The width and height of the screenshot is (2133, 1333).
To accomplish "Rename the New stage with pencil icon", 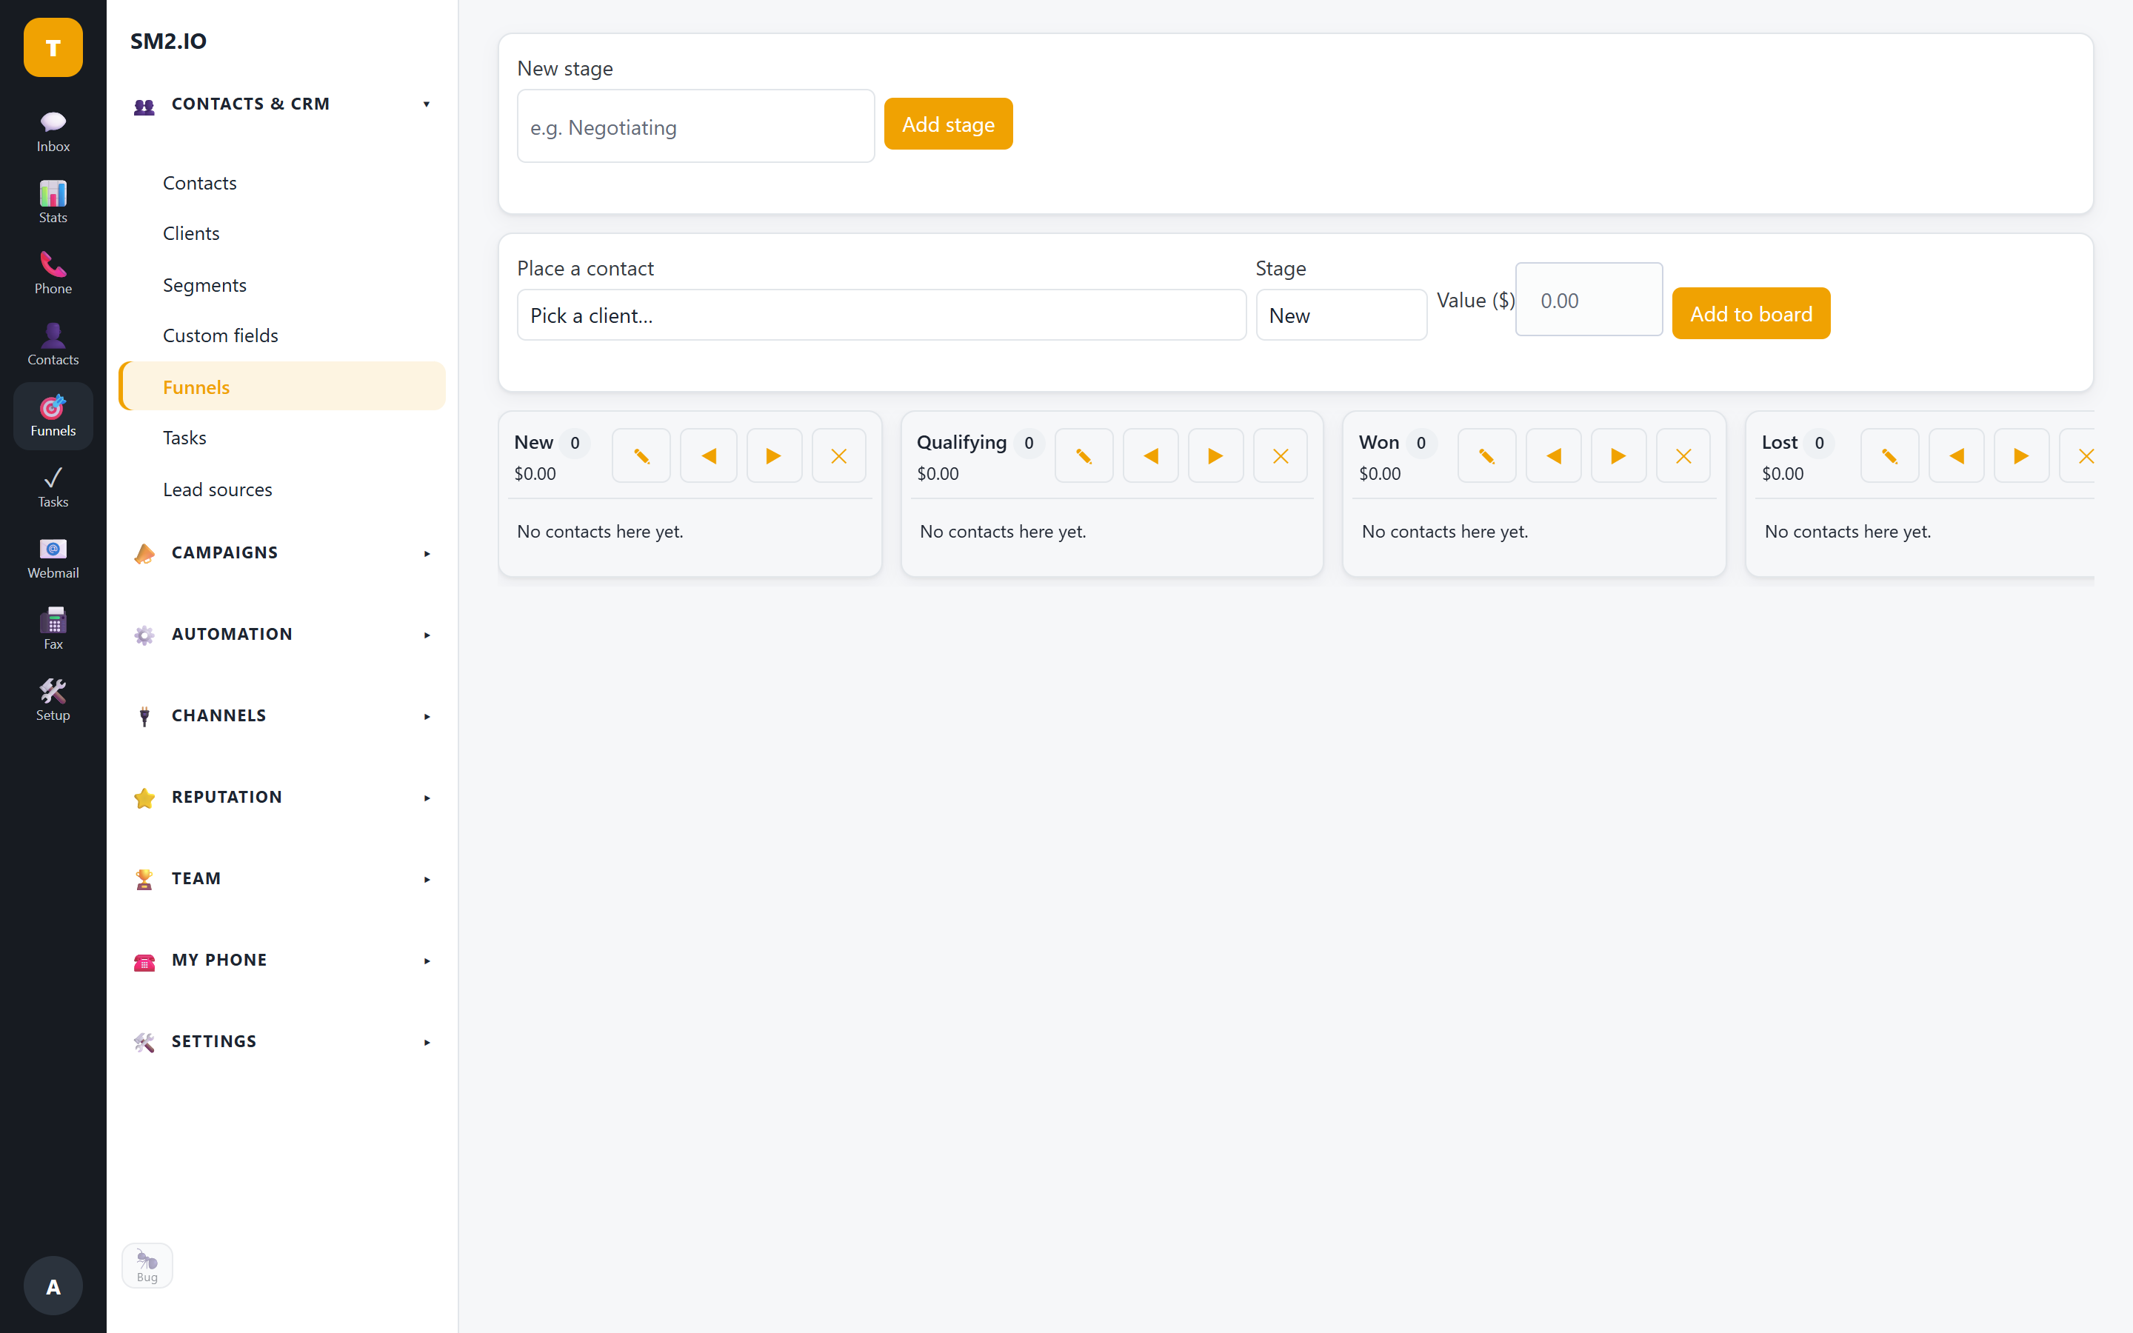I will click(641, 455).
